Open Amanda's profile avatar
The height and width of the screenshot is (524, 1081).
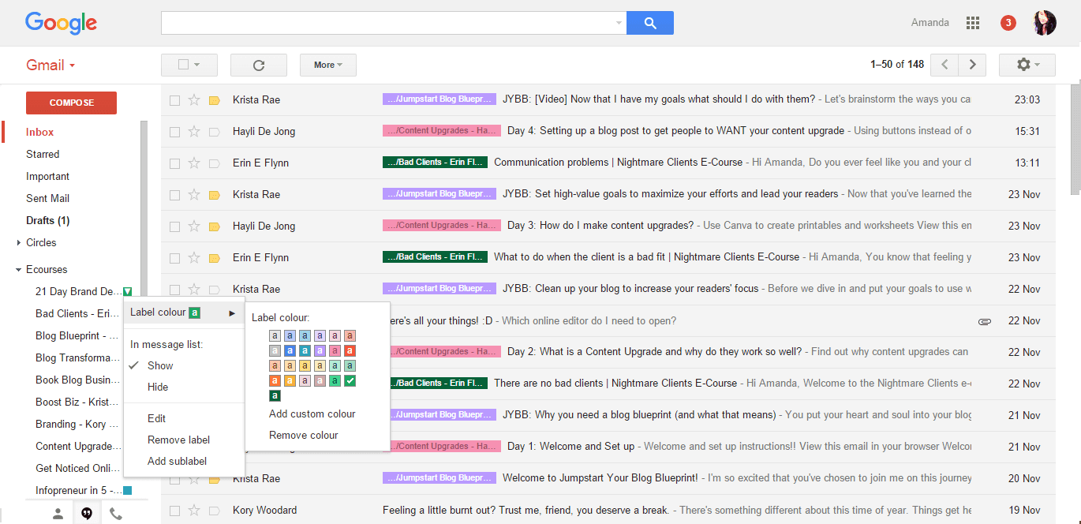[1045, 23]
